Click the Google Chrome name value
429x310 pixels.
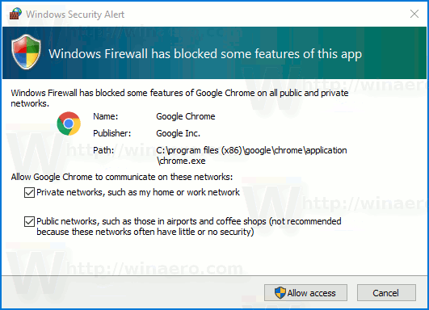click(x=186, y=116)
